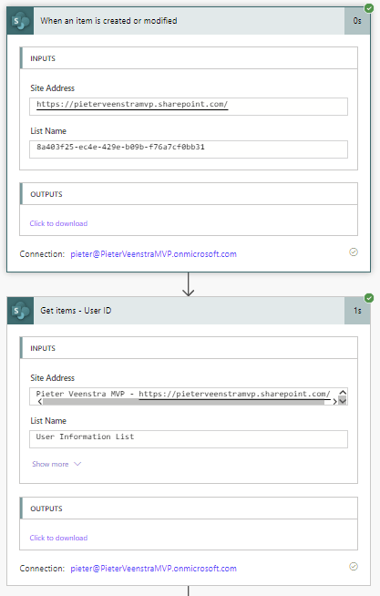Click the 1s duration badge

(357, 311)
